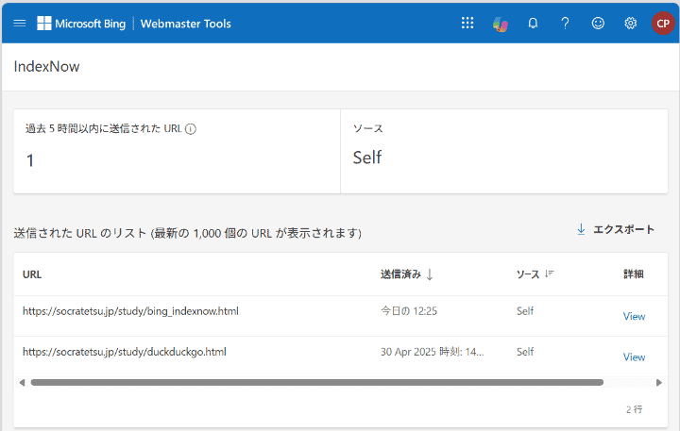
Task: Click the エクスポート download button
Action: pos(615,229)
